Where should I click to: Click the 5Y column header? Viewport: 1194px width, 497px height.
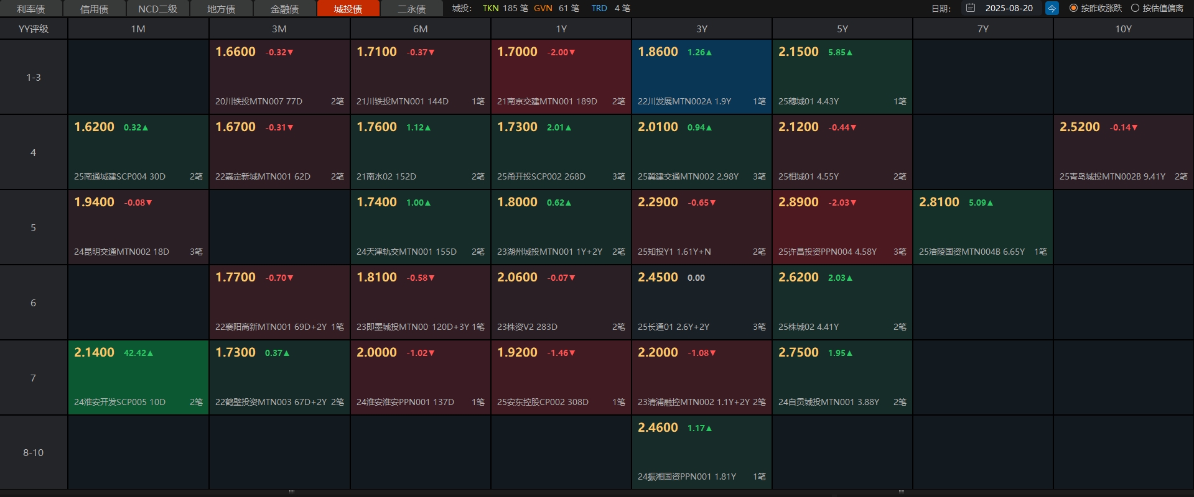click(842, 29)
